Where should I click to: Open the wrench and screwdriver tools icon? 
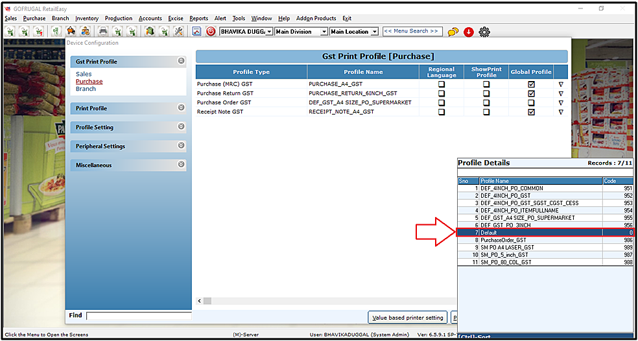click(178, 31)
